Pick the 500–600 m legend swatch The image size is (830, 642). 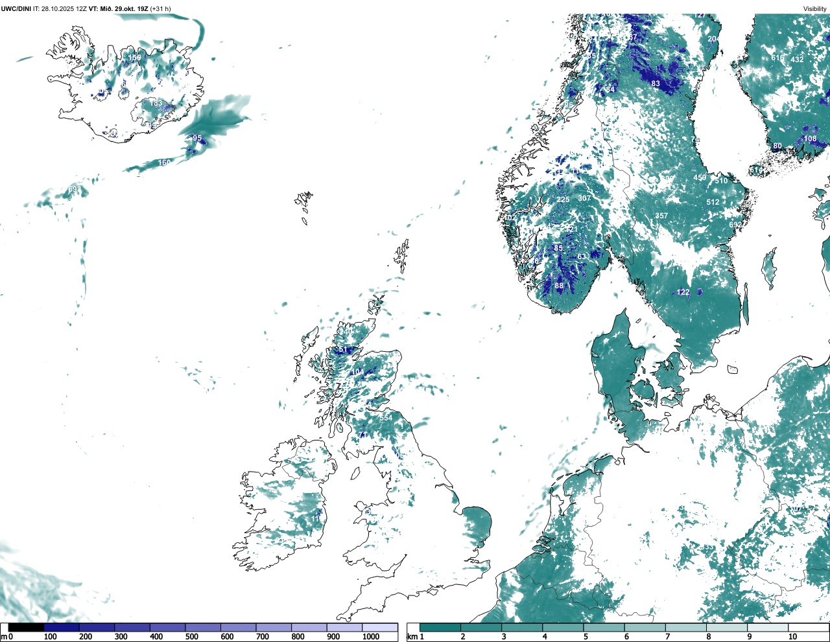pyautogui.click(x=203, y=627)
